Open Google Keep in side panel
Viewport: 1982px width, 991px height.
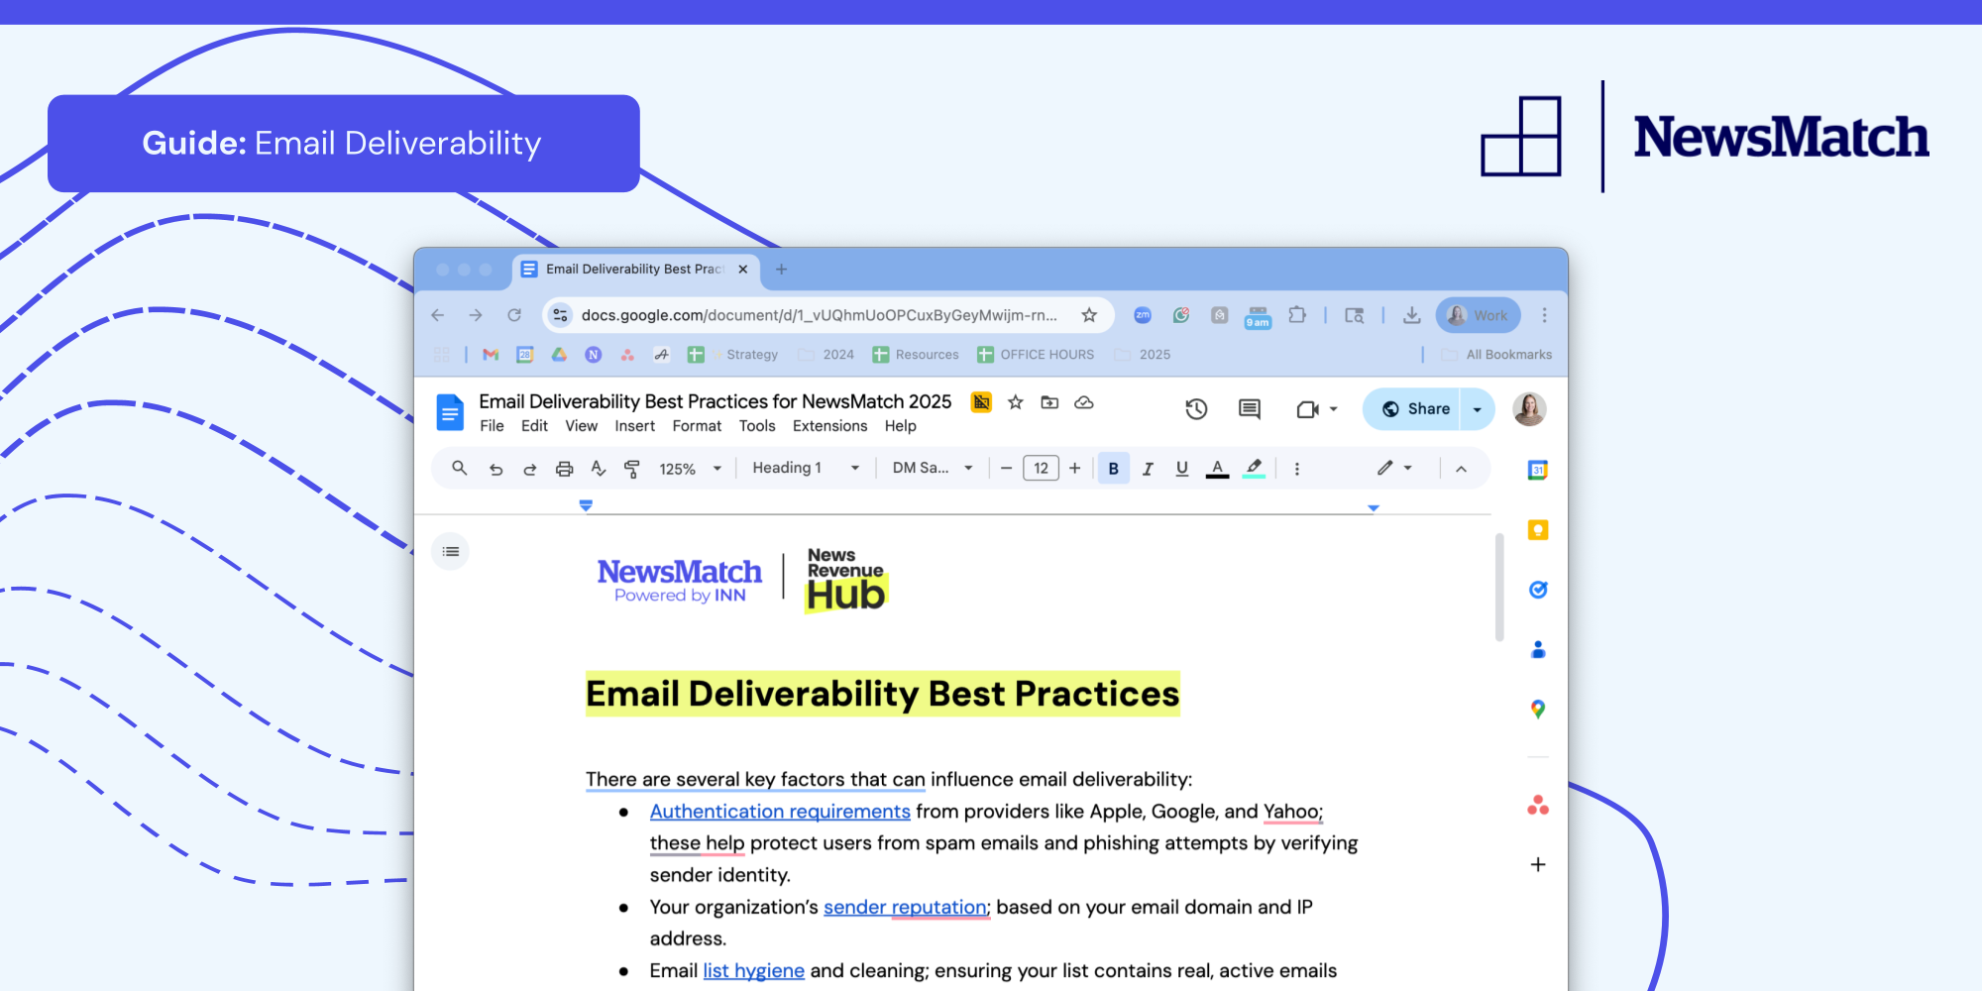click(x=1538, y=530)
